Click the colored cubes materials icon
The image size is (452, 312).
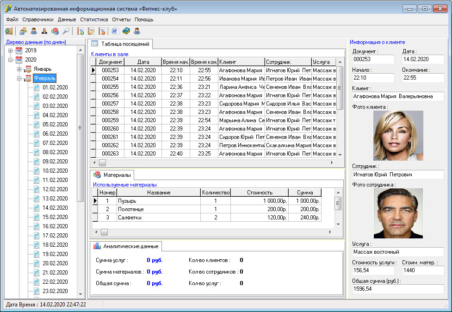point(55,31)
